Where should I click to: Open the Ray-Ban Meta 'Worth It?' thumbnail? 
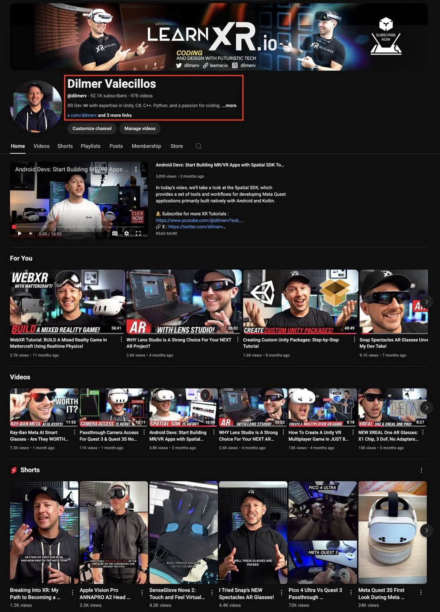(x=44, y=407)
